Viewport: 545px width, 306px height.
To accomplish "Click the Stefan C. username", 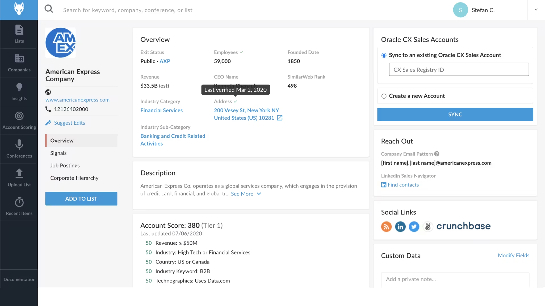I will pos(483,10).
